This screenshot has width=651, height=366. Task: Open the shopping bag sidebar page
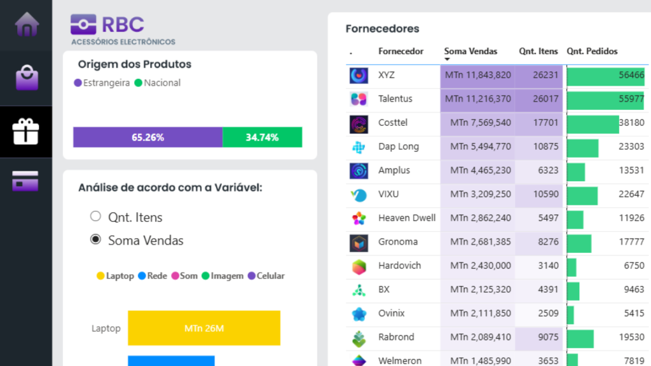[27, 78]
